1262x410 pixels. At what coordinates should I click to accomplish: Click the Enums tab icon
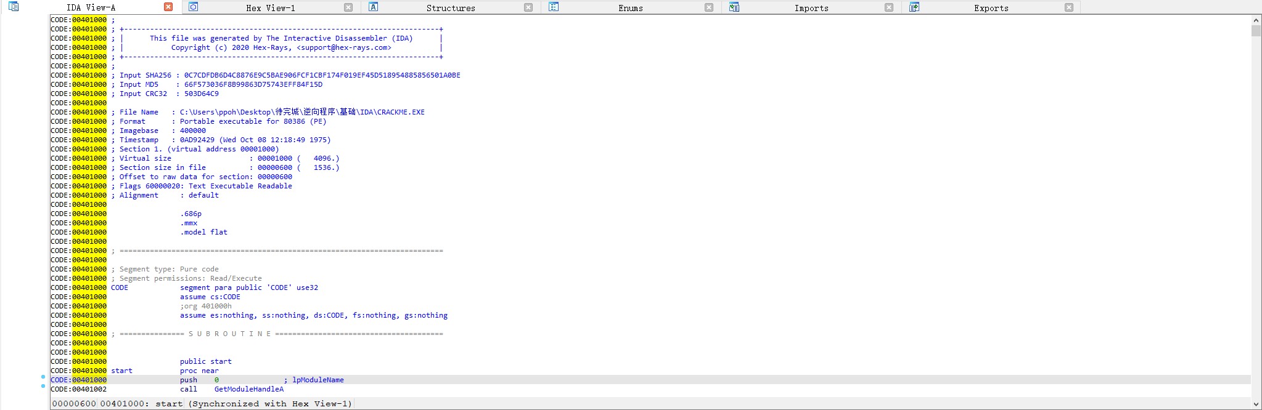554,7
